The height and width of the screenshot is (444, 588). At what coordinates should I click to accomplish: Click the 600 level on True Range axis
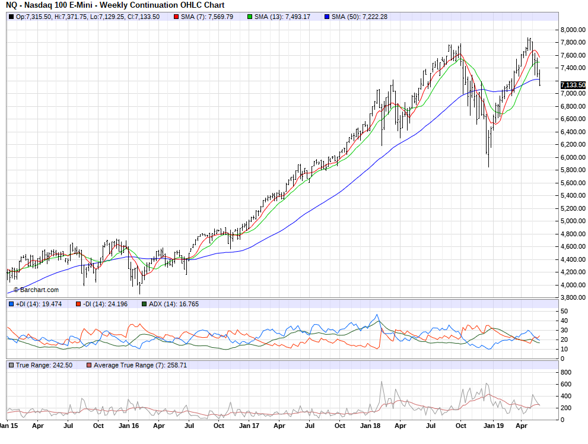(566, 385)
